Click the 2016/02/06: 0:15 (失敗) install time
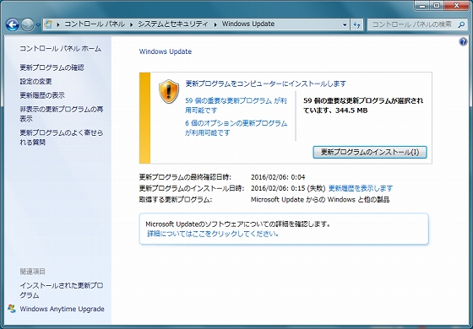The width and height of the screenshot is (473, 329). pos(288,188)
